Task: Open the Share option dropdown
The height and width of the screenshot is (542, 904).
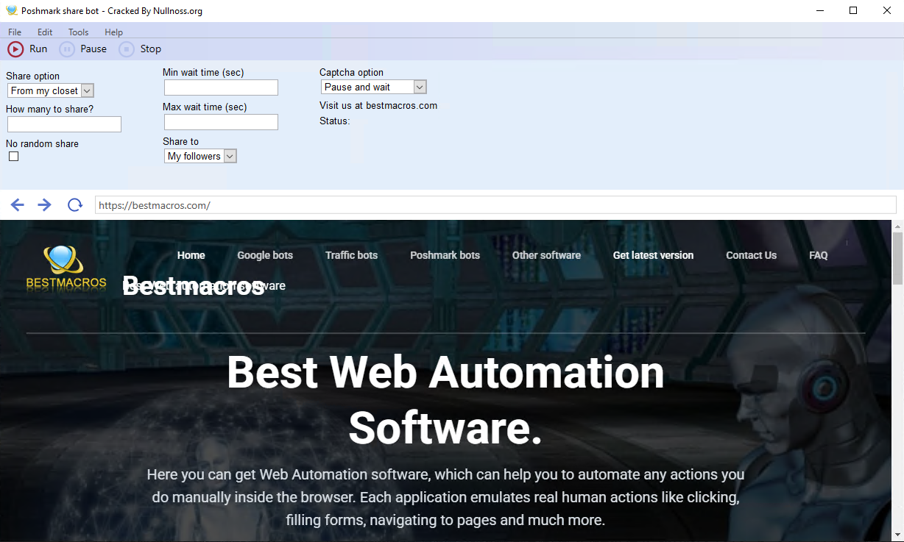Action: (x=51, y=91)
